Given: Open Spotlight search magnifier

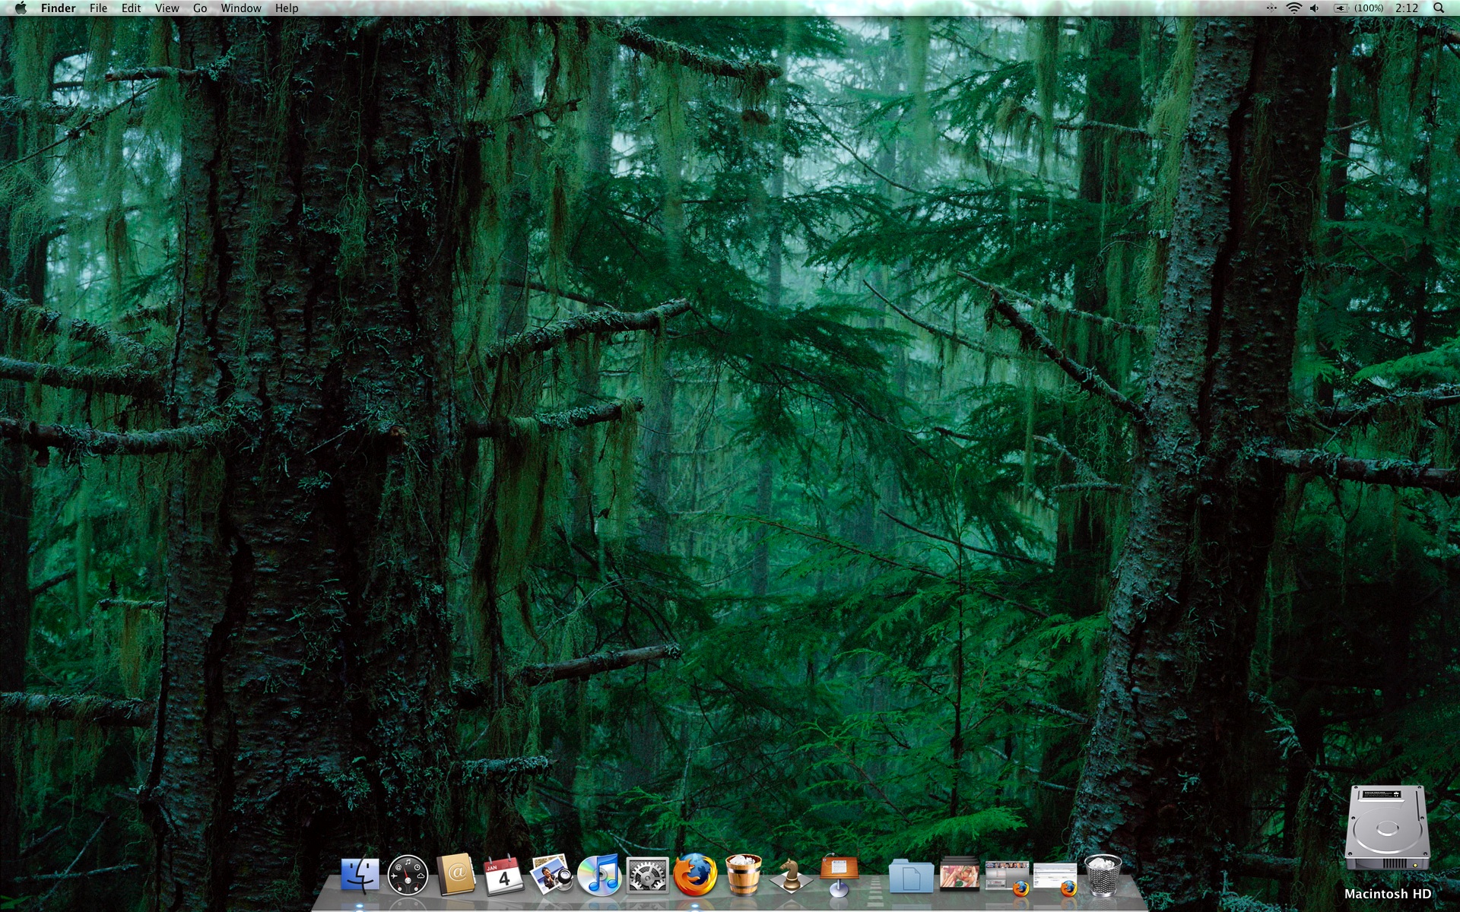Looking at the screenshot, I should 1439,8.
